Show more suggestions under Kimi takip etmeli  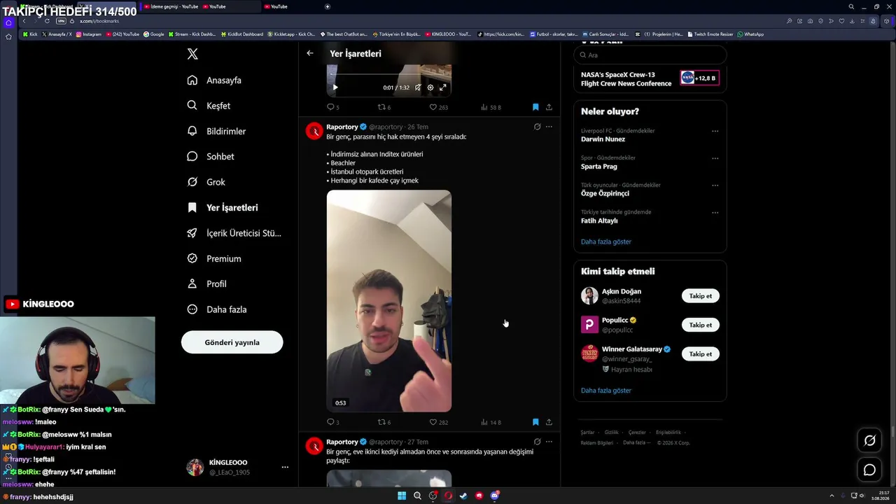click(606, 391)
